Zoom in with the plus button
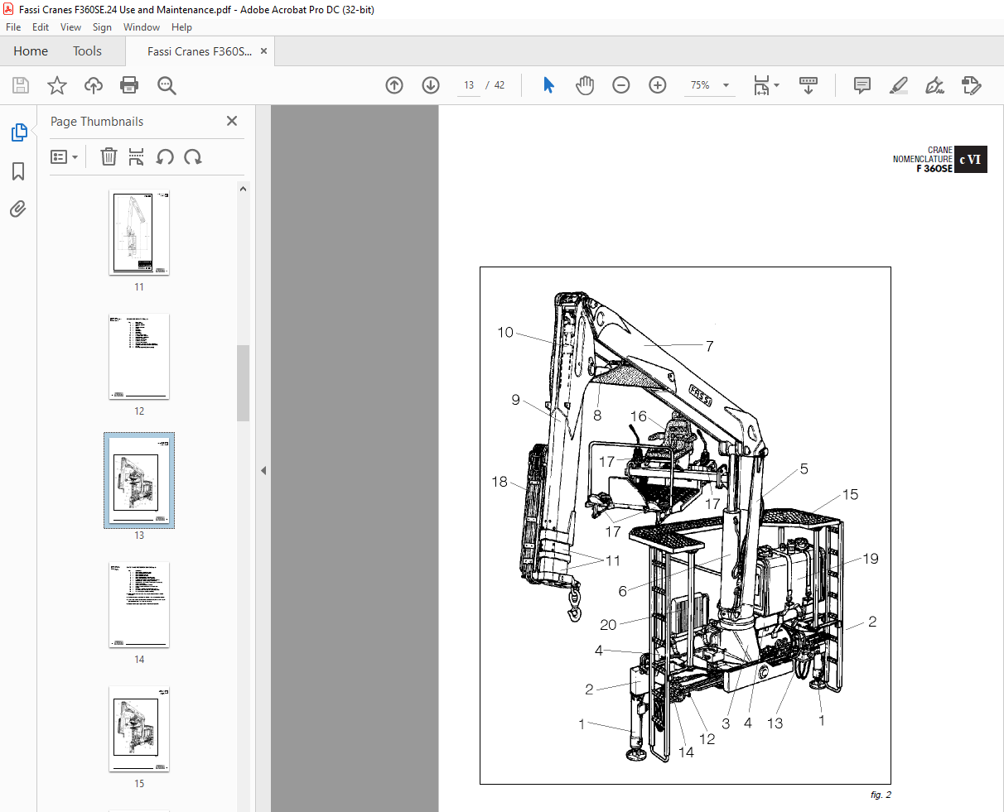Image resolution: width=1004 pixels, height=812 pixels. click(658, 85)
